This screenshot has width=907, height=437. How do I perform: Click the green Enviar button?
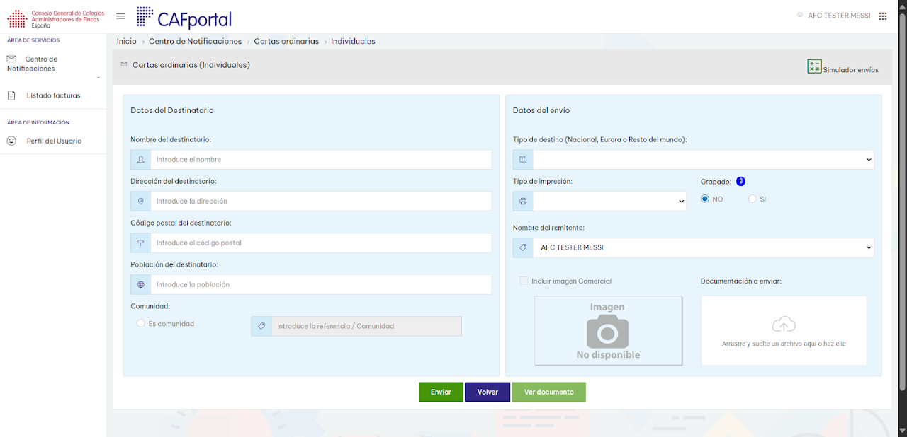(x=441, y=392)
